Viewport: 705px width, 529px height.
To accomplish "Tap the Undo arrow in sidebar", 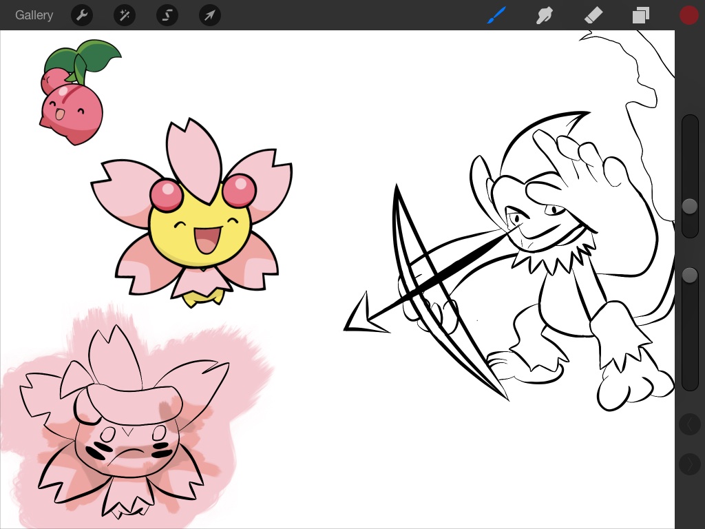I will (x=690, y=424).
